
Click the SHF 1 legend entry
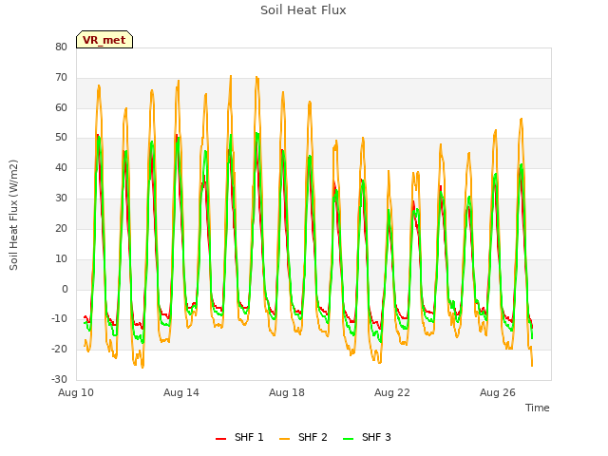pos(239,437)
